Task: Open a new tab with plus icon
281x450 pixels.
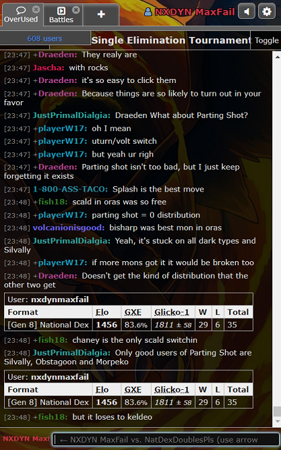Action: click(x=101, y=14)
